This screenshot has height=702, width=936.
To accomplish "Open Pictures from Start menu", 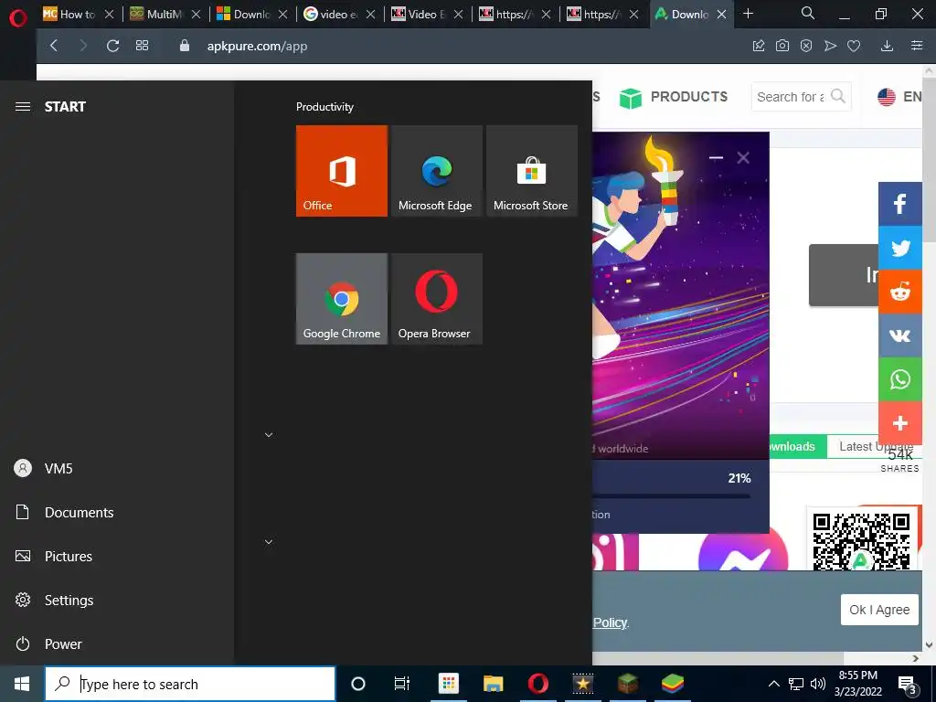I will click(117, 557).
